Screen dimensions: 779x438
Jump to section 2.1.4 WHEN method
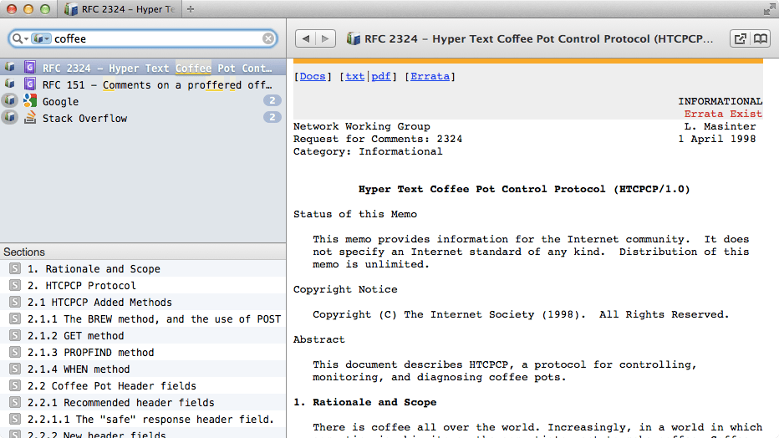tap(143, 369)
